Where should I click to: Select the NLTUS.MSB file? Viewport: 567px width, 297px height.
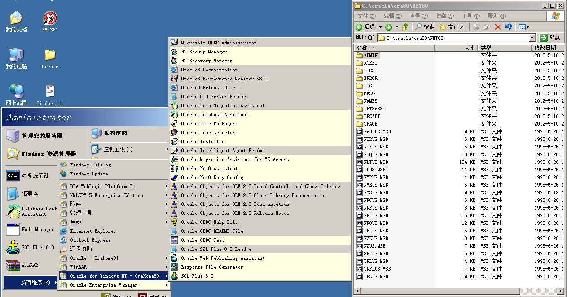coord(372,162)
